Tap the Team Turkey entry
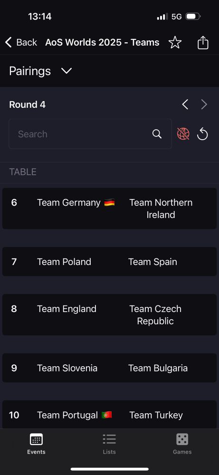This screenshot has height=475, width=219. [x=156, y=415]
